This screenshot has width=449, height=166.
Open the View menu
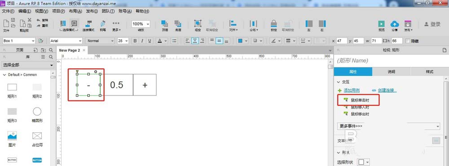tap(41, 11)
